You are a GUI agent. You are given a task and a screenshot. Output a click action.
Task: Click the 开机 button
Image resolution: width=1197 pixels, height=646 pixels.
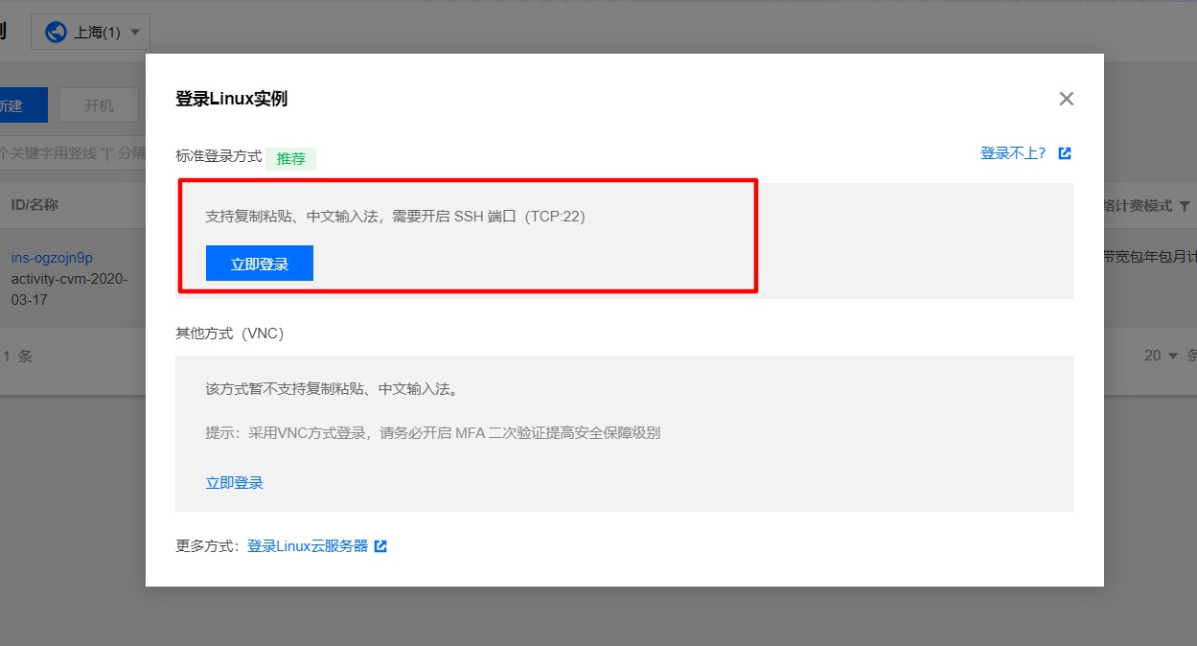pos(99,105)
